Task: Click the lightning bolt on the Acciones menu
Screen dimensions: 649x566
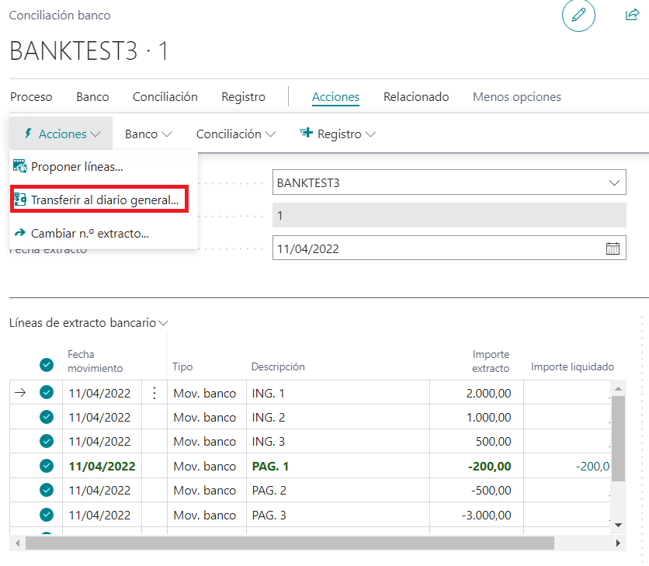Action: tap(26, 133)
